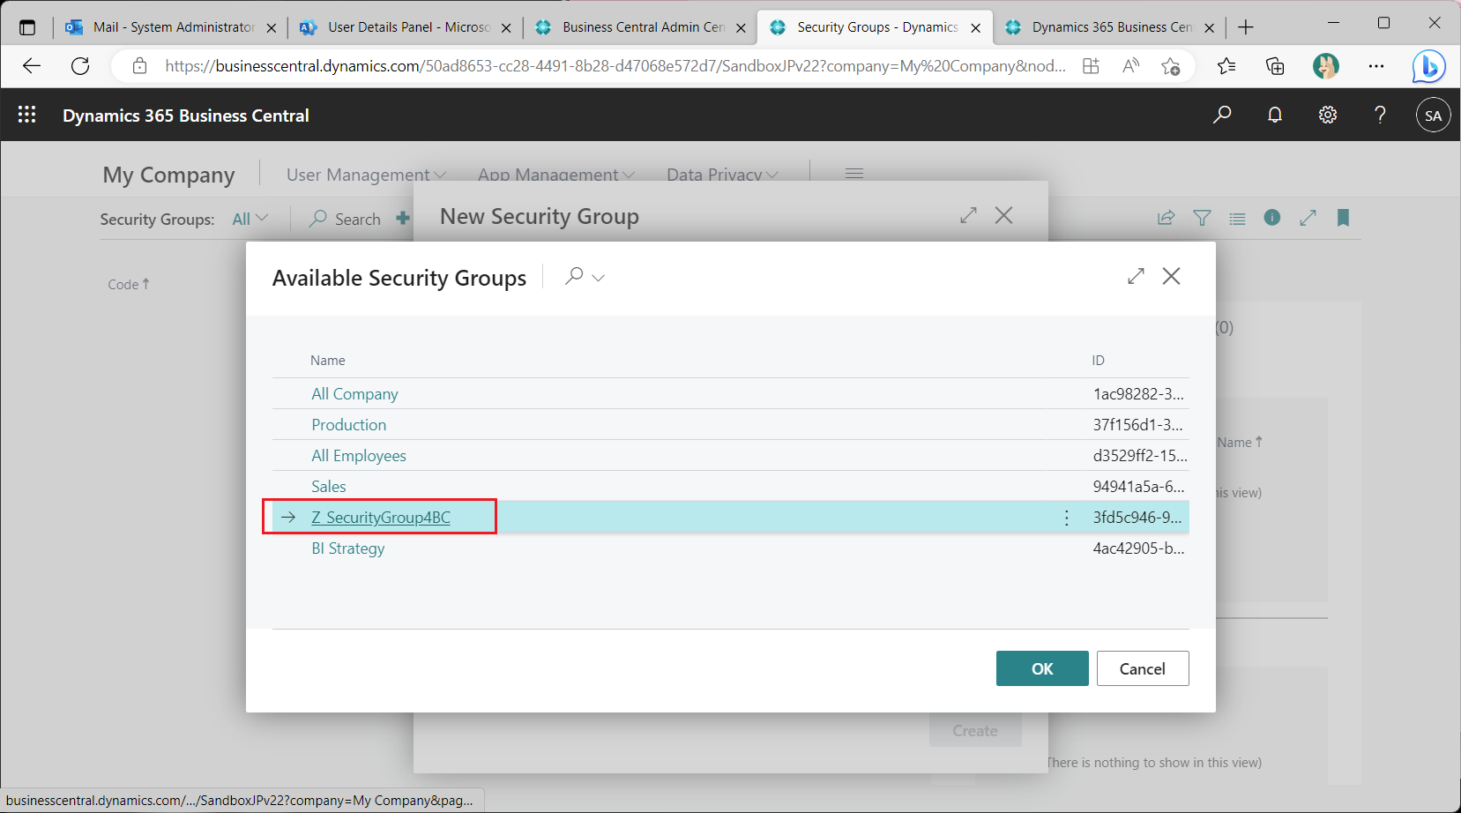1461x813 pixels.
Task: Expand the Available Security Groups dialog fullscreen
Action: [x=1136, y=276]
